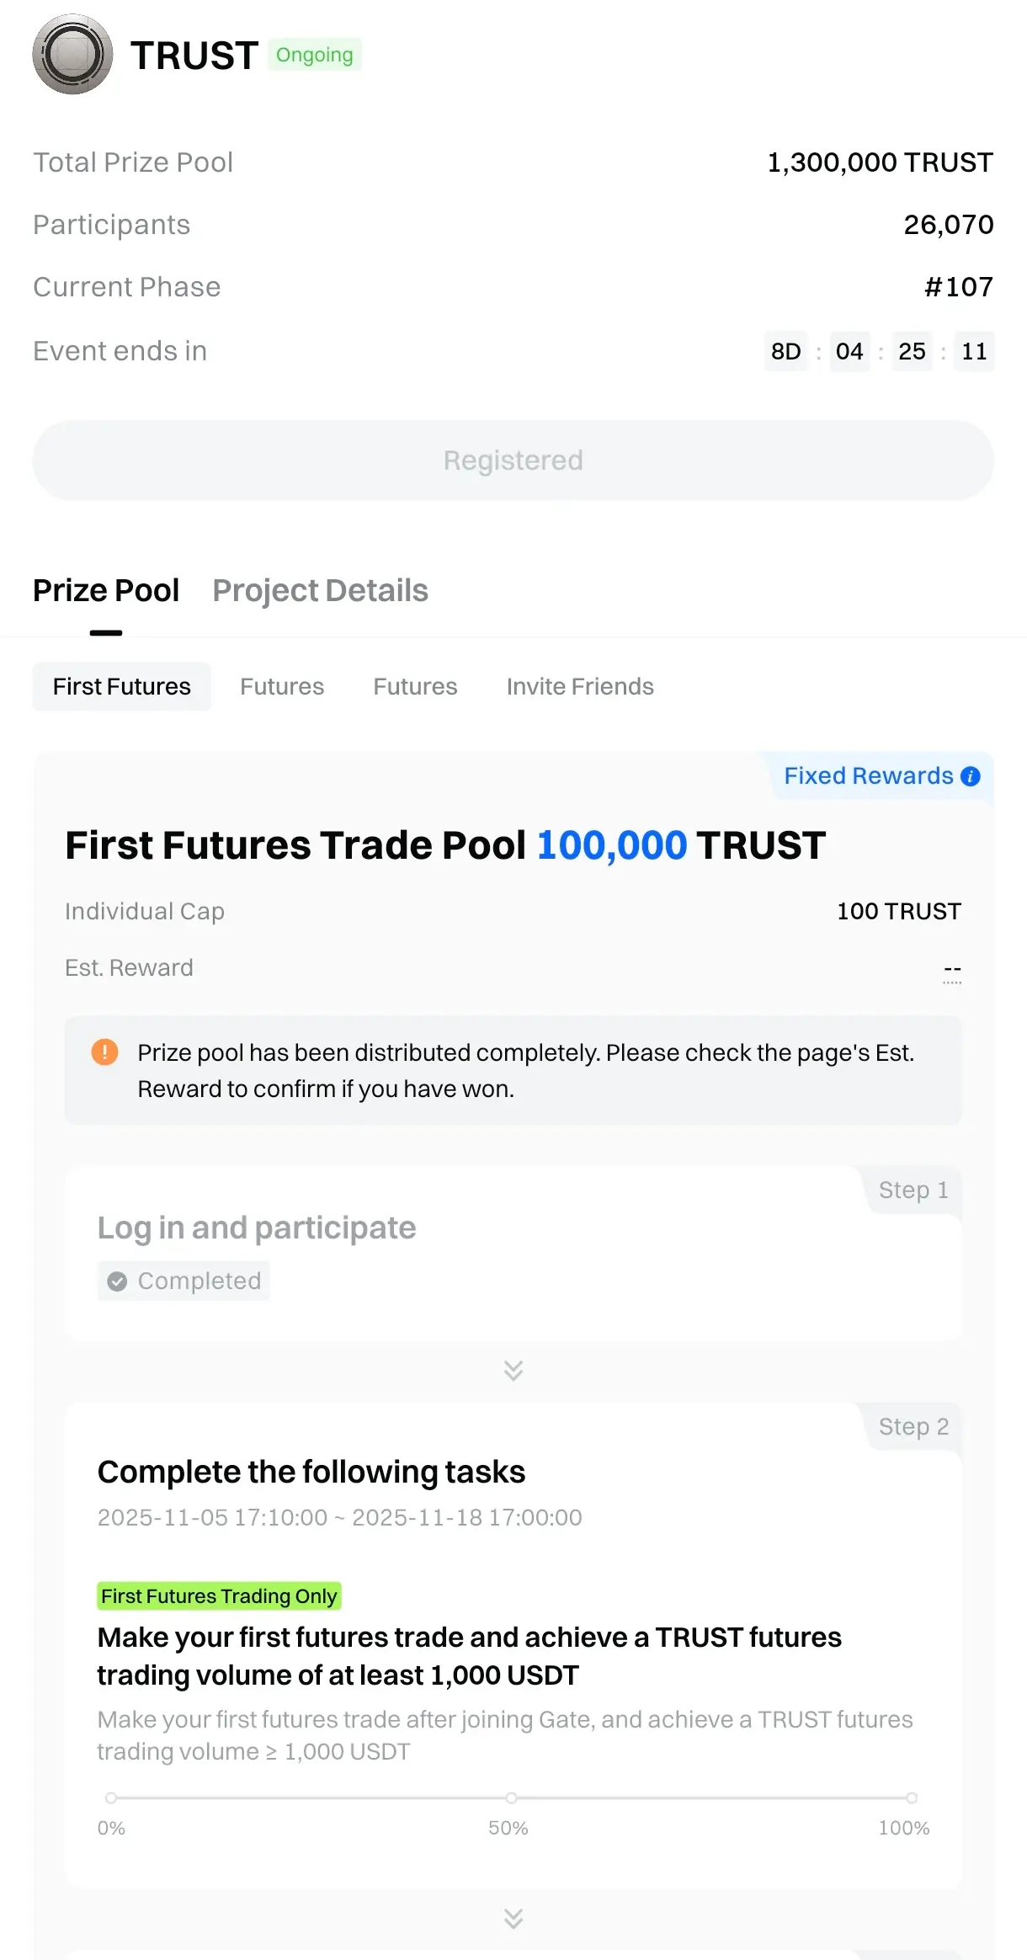Click the First Futures Trading Only tag

[x=219, y=1596]
